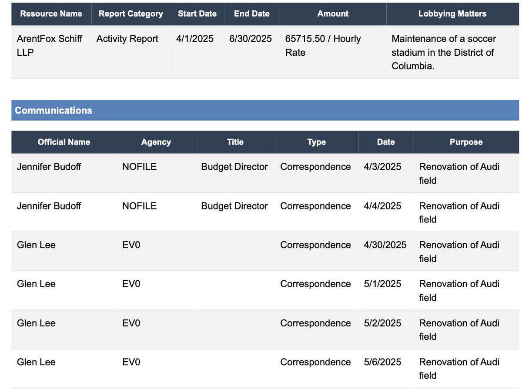Click the Report Category column header
The height and width of the screenshot is (390, 522).
(131, 13)
